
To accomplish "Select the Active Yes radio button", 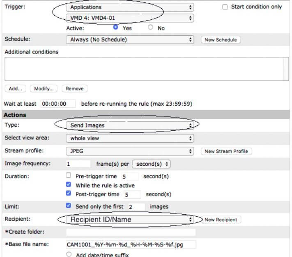I will coord(115,27).
